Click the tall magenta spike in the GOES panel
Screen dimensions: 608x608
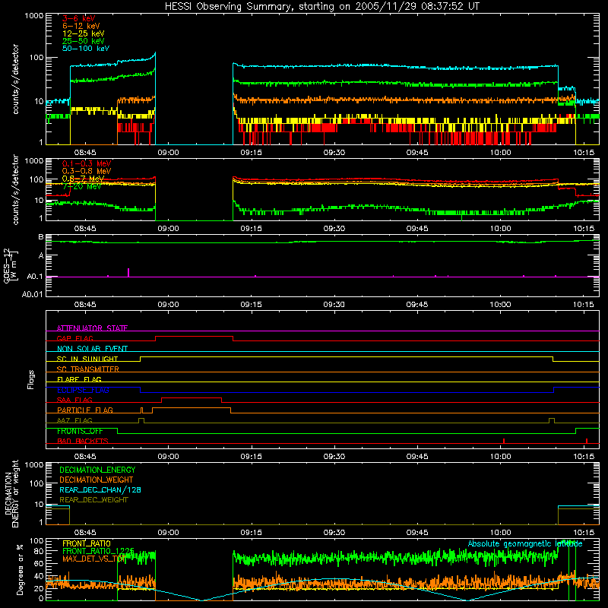128,272
